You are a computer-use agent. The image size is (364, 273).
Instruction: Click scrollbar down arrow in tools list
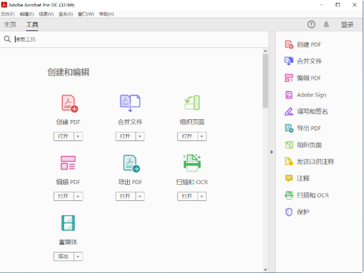click(x=265, y=269)
